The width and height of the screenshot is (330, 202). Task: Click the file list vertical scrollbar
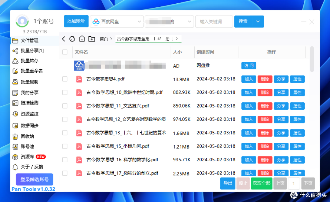coord(312,59)
